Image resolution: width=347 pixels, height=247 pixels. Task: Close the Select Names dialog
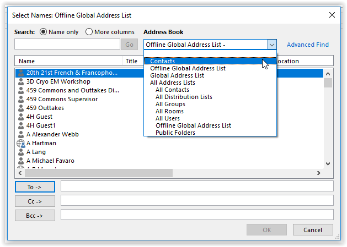point(332,15)
